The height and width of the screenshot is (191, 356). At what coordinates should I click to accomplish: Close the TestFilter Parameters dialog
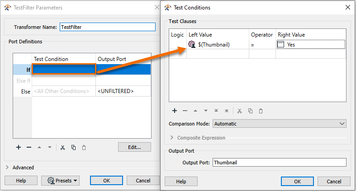157,8
